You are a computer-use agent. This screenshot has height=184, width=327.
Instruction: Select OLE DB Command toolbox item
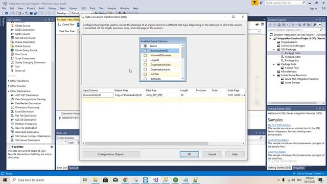tap(25, 38)
